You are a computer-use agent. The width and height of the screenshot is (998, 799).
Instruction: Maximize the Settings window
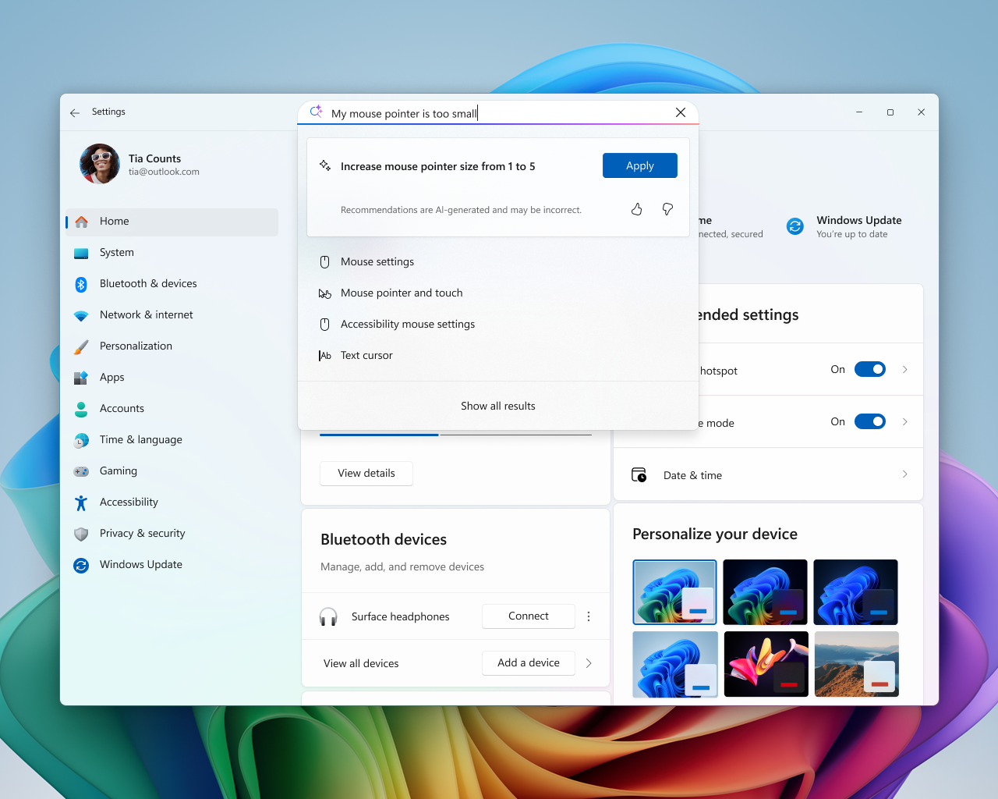[x=890, y=112]
